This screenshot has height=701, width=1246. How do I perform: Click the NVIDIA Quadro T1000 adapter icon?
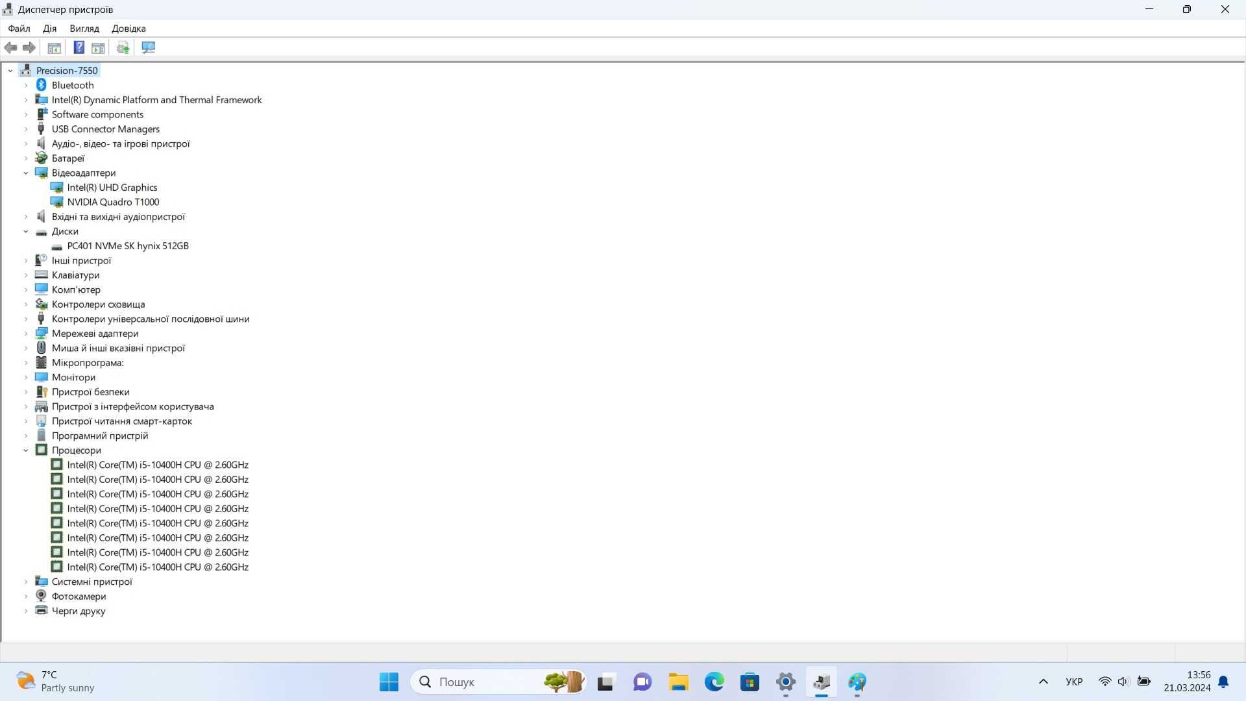[57, 202]
